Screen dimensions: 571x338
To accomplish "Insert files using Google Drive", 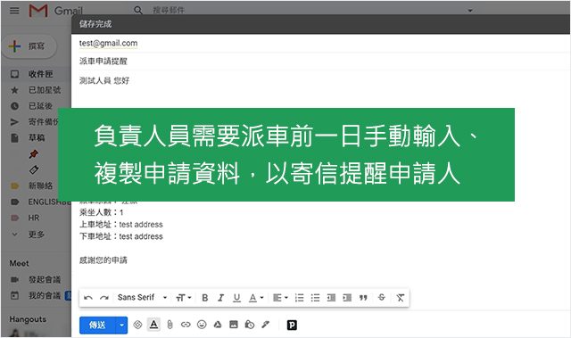I will [218, 325].
